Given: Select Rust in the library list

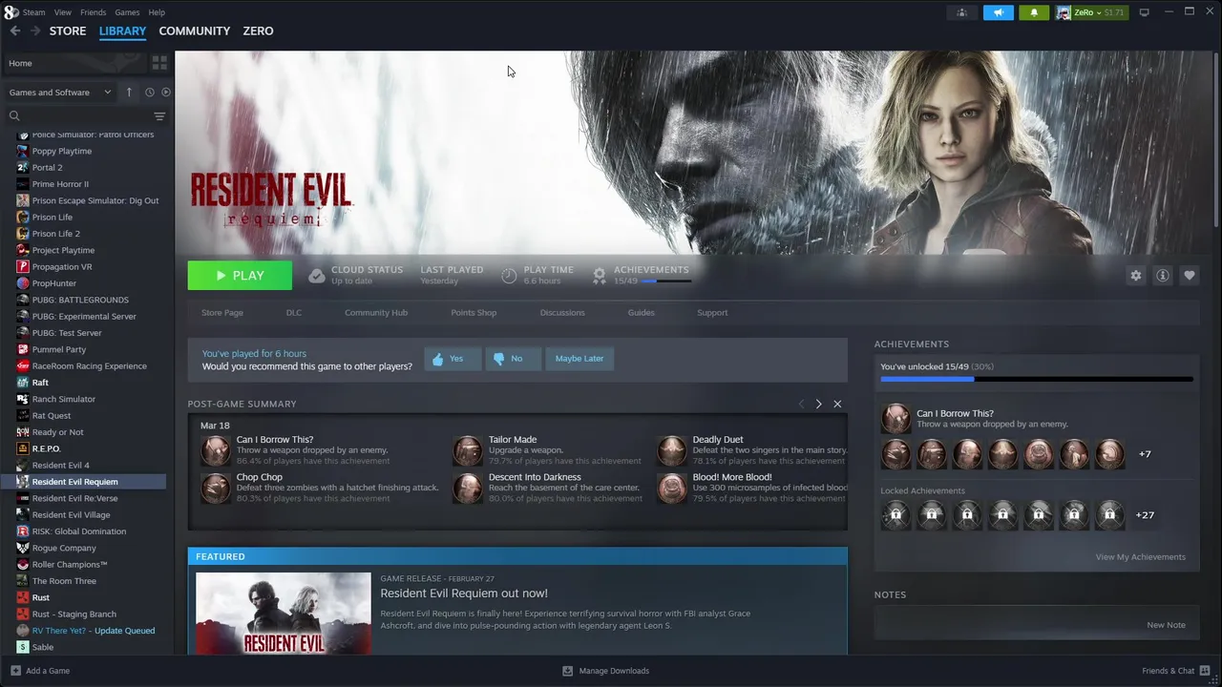Looking at the screenshot, I should pos(41,597).
